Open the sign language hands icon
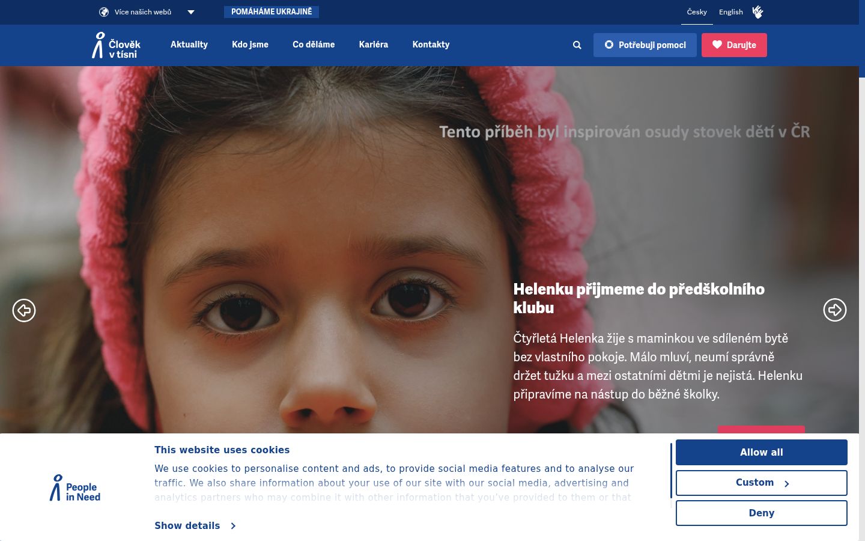865x541 pixels. click(757, 12)
